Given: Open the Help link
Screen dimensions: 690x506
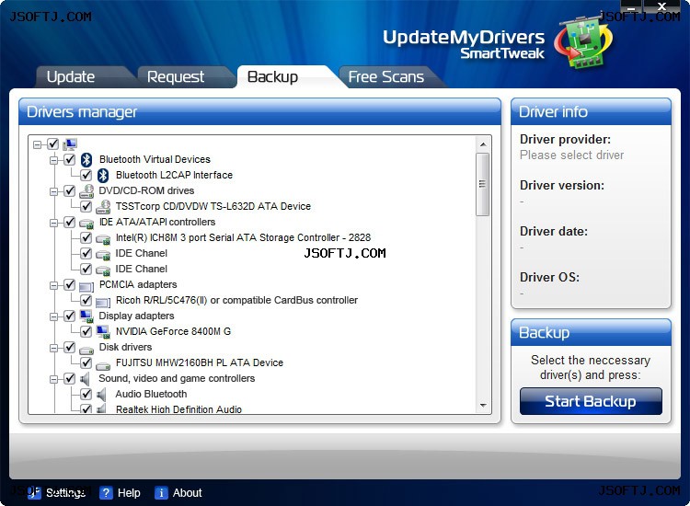Looking at the screenshot, I should [x=120, y=493].
